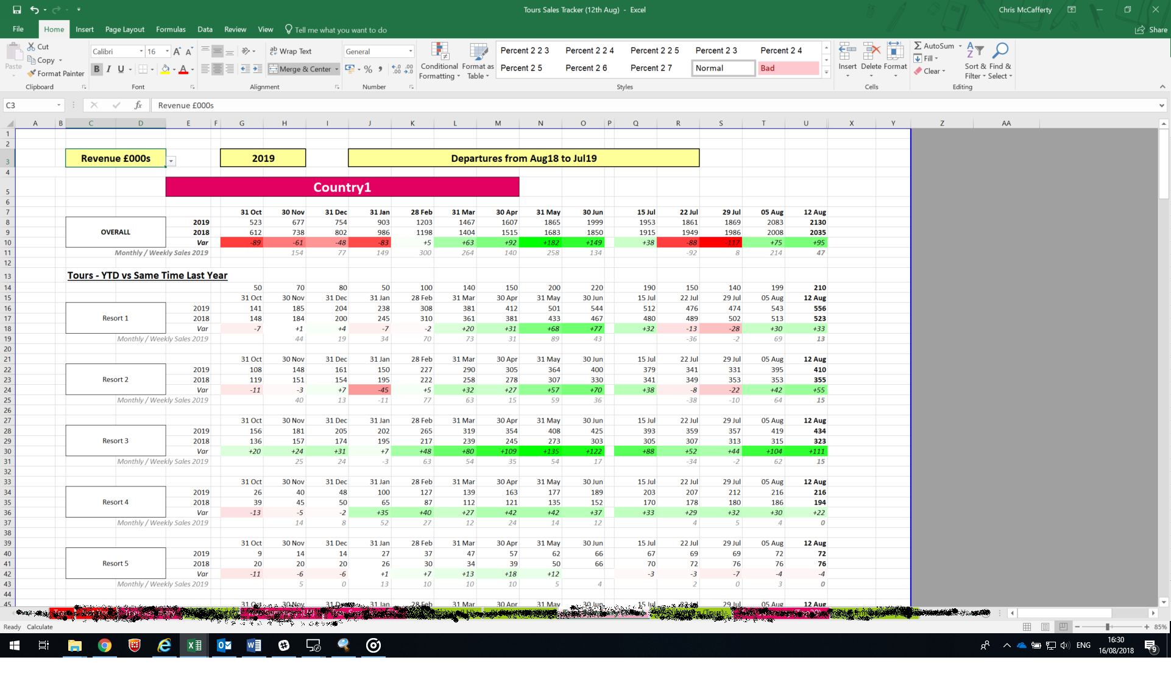Click the Increase Indent icon
The height and width of the screenshot is (674, 1171).
[257, 69]
